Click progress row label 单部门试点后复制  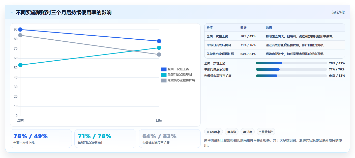click(216, 69)
